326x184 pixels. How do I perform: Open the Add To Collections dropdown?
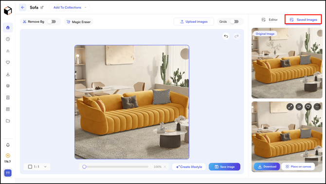[70, 7]
